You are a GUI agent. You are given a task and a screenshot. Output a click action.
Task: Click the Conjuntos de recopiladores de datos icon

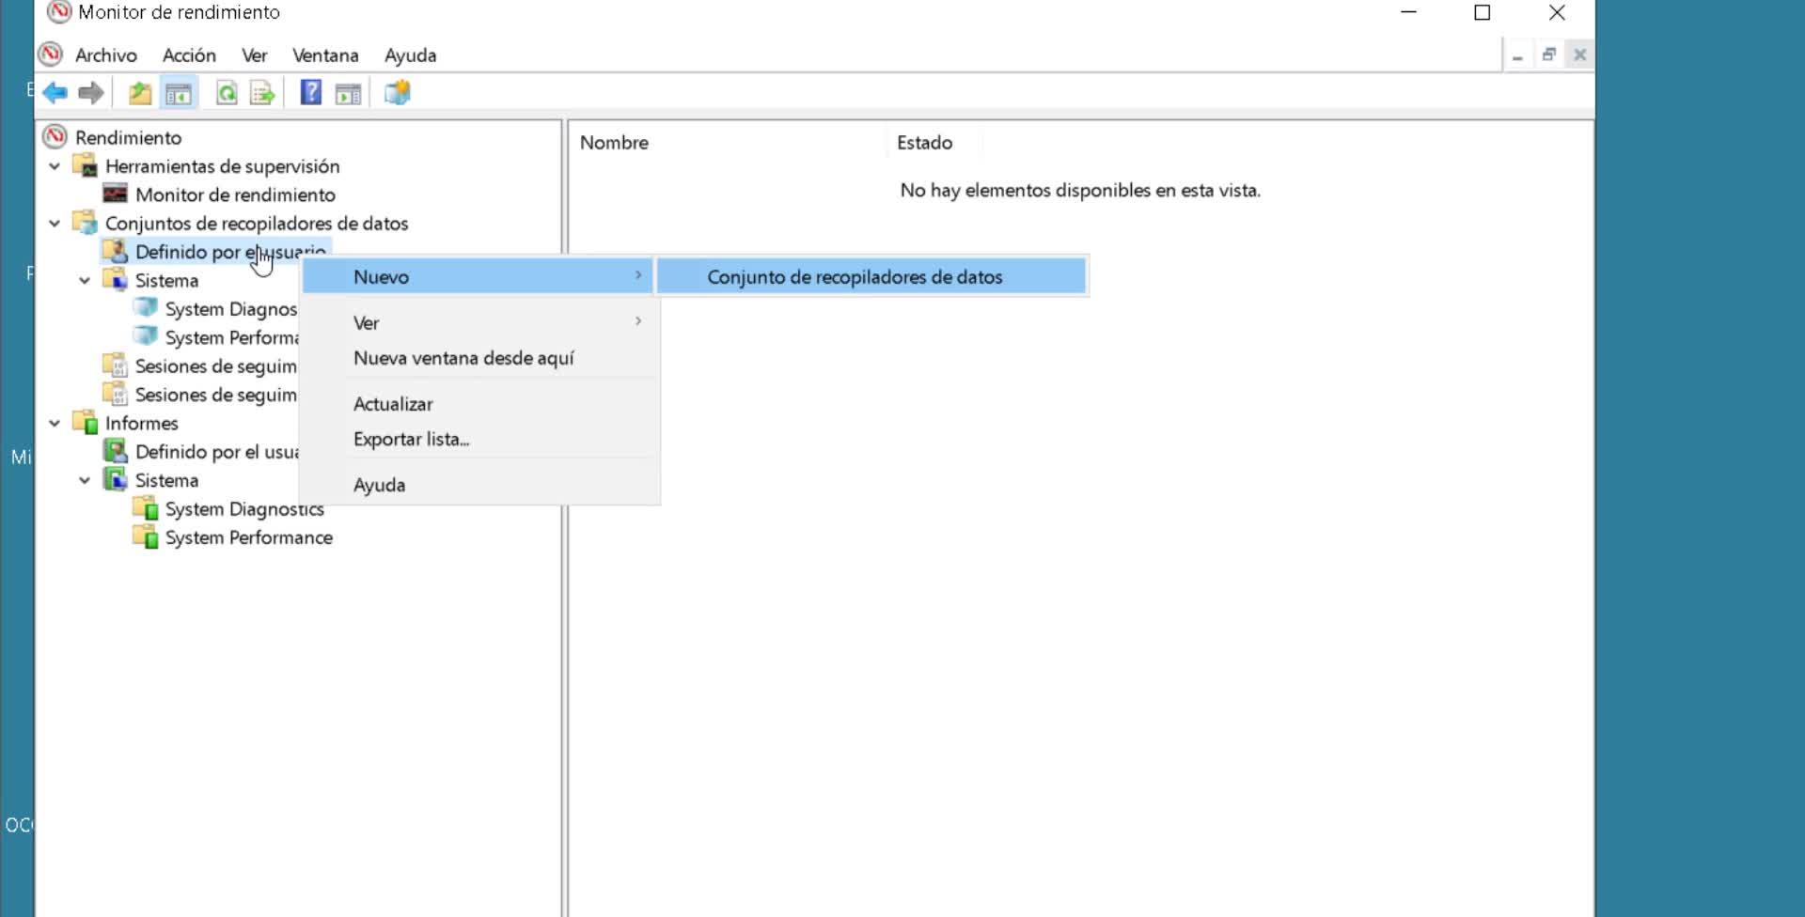pos(86,223)
